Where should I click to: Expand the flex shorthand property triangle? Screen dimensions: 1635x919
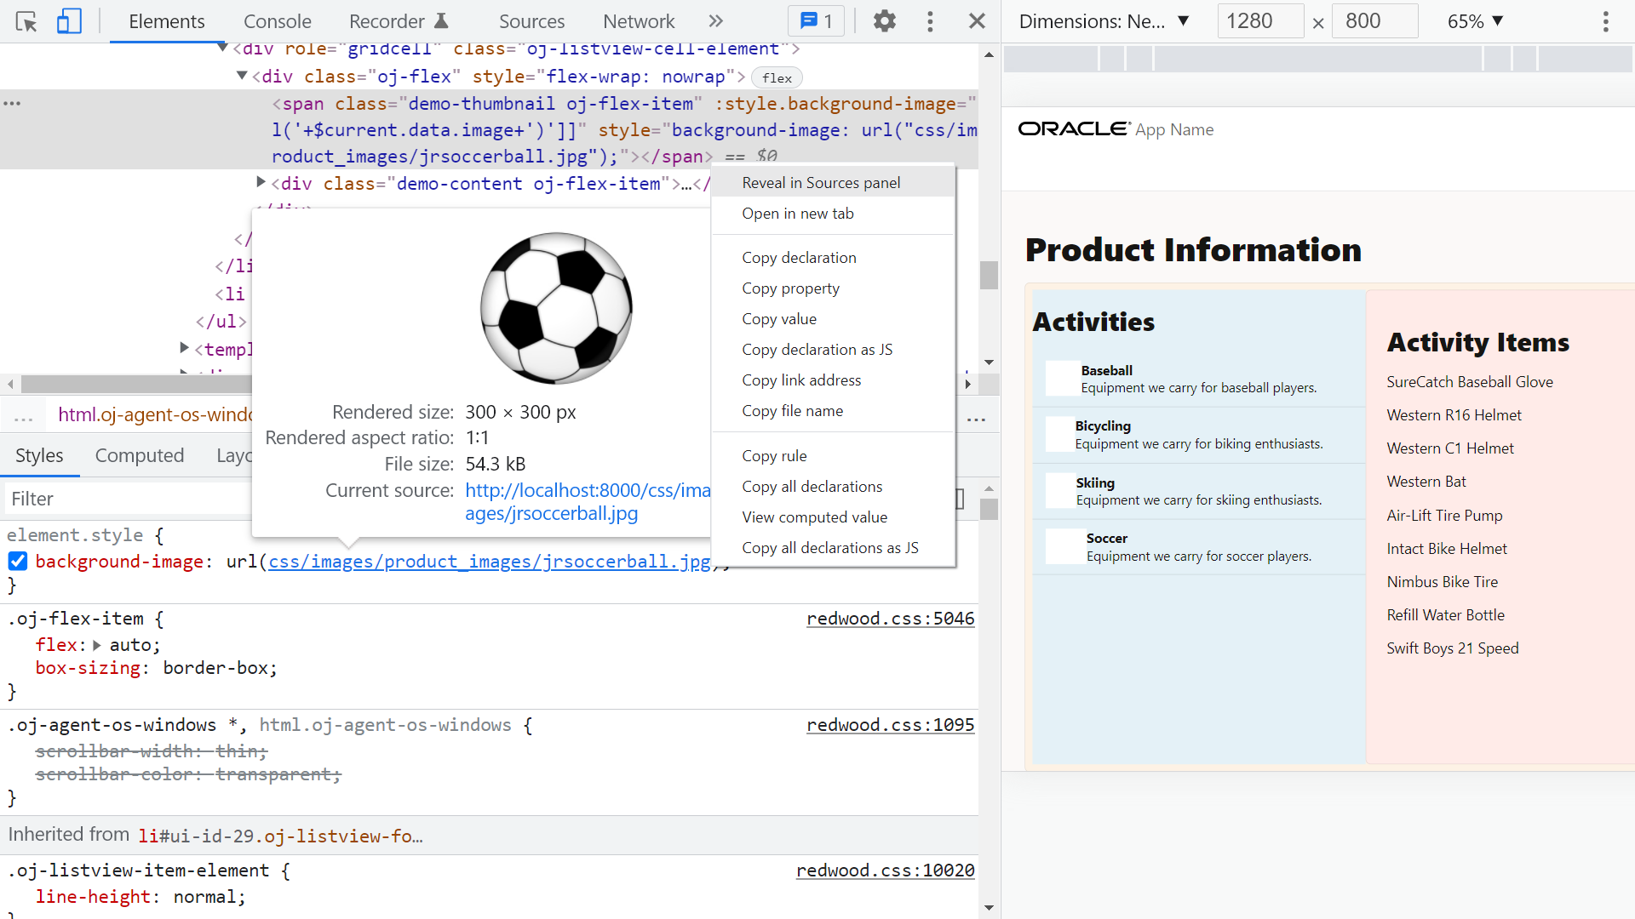coord(97,645)
